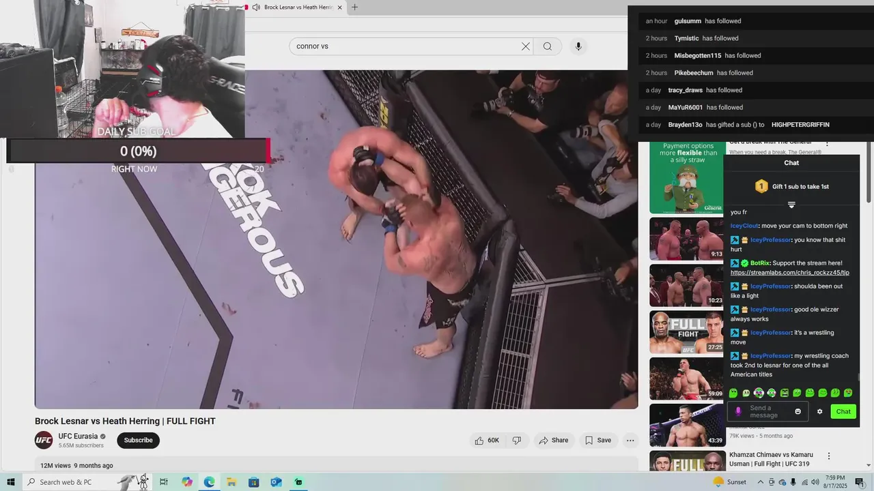Start voice search with microphone icon
The height and width of the screenshot is (491, 874).
pos(578,46)
